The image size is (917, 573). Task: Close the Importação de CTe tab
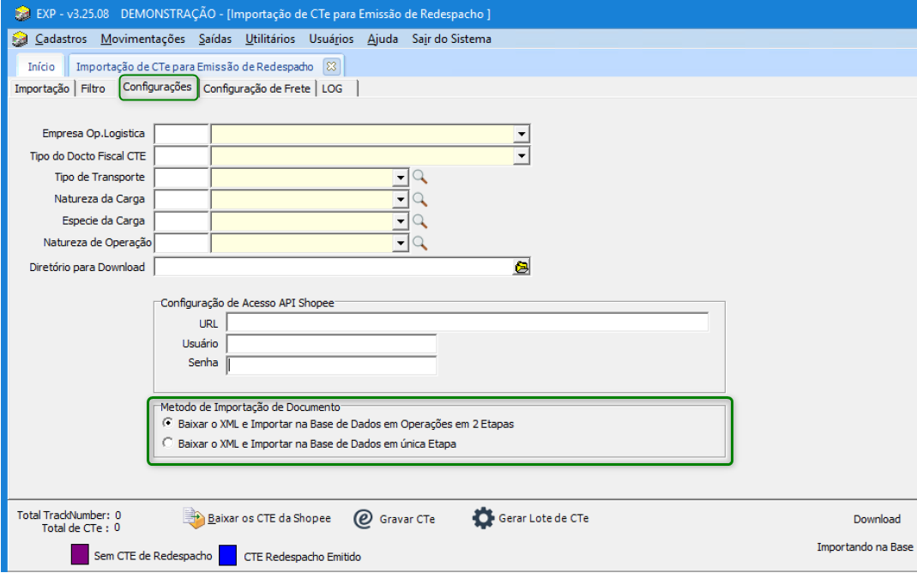pyautogui.click(x=331, y=66)
